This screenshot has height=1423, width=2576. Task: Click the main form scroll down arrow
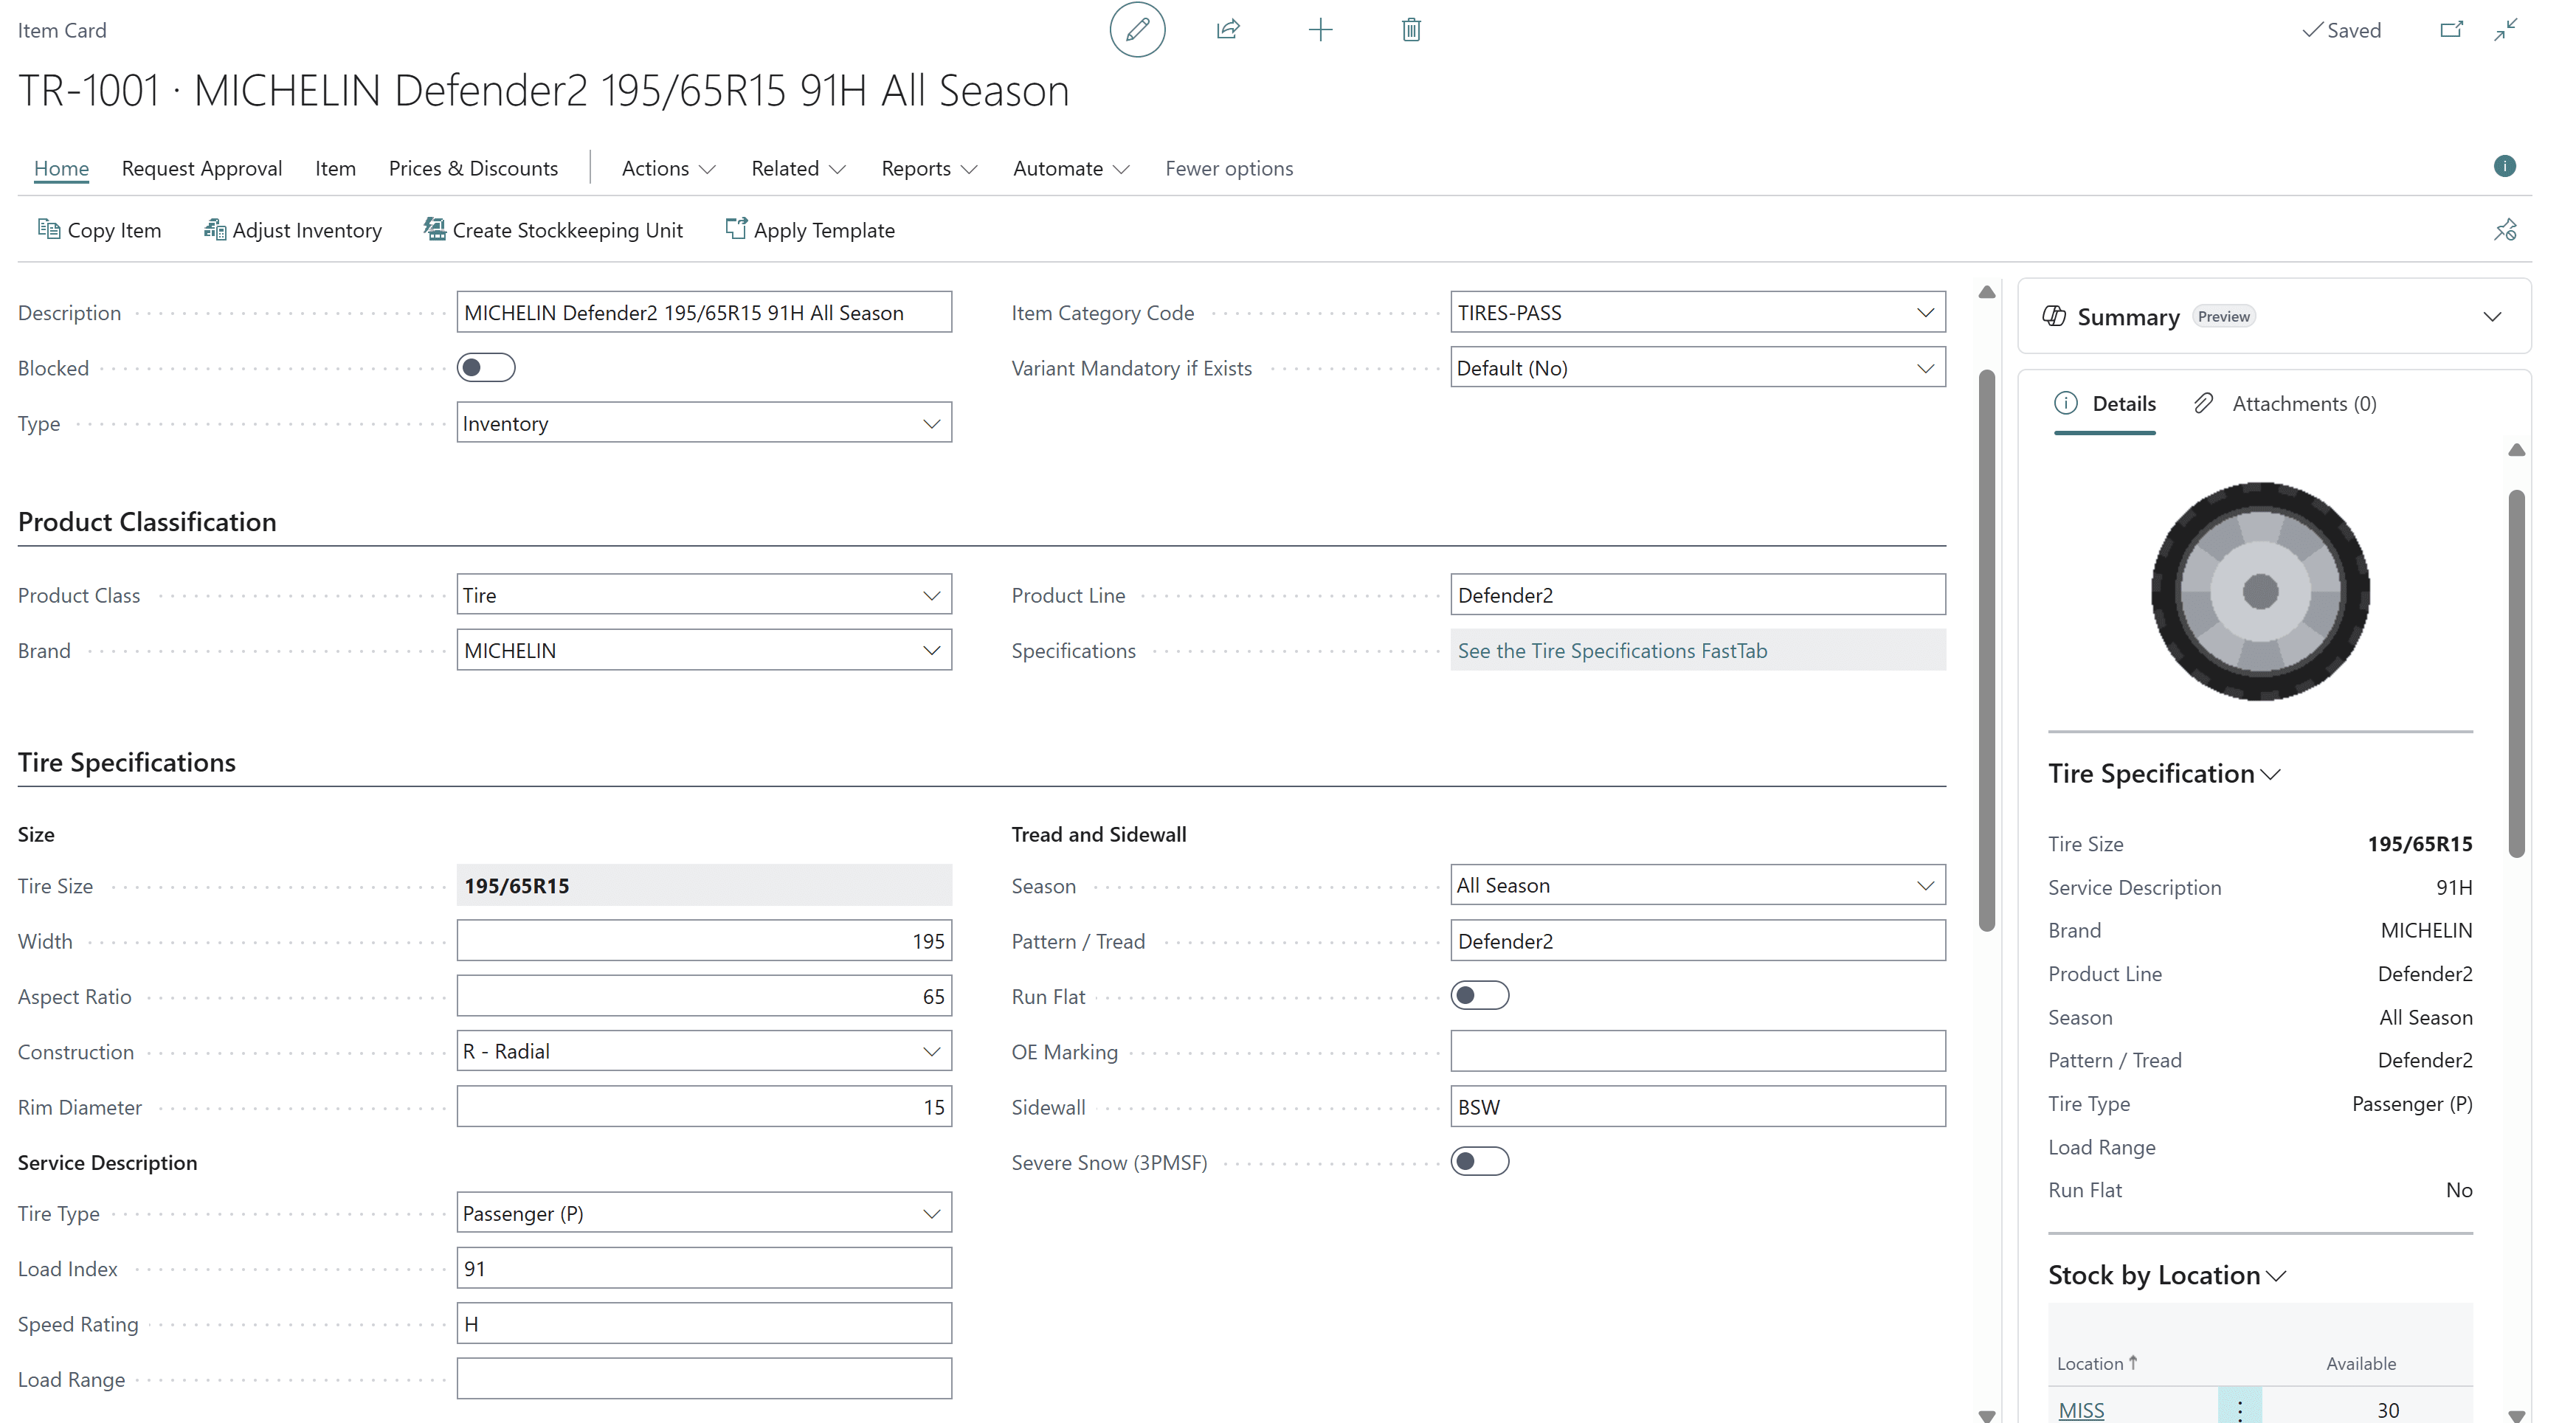coord(1986,1415)
